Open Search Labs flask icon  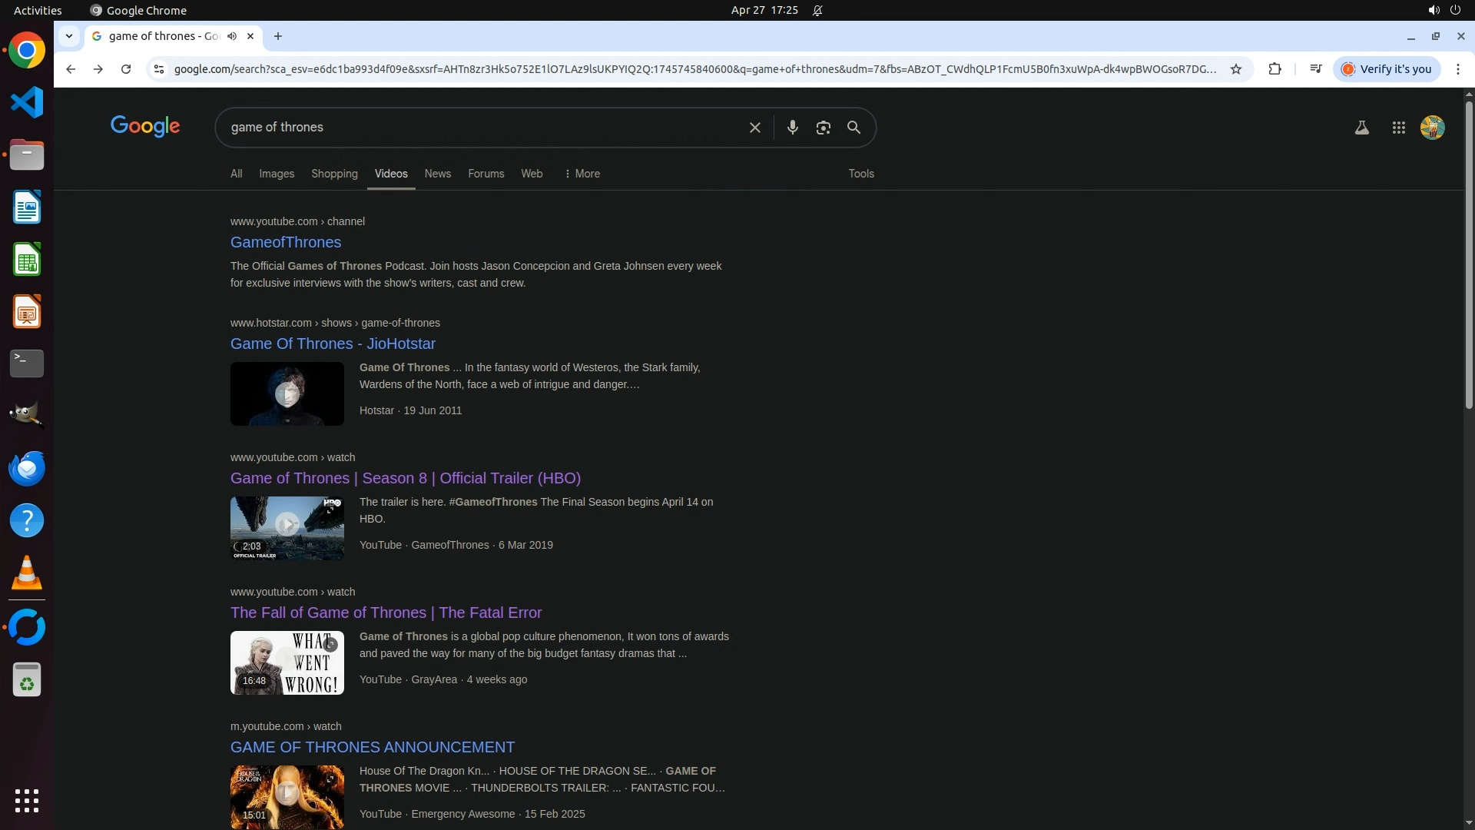click(x=1361, y=128)
